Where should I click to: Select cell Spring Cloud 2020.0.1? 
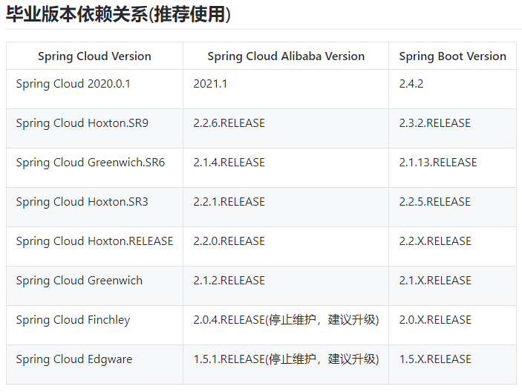coord(94,89)
